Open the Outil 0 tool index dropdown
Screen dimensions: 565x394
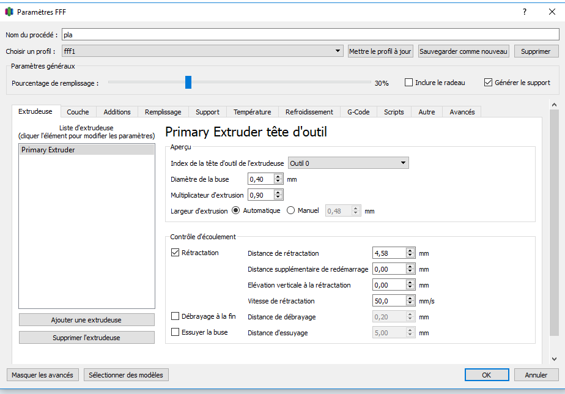click(x=349, y=163)
